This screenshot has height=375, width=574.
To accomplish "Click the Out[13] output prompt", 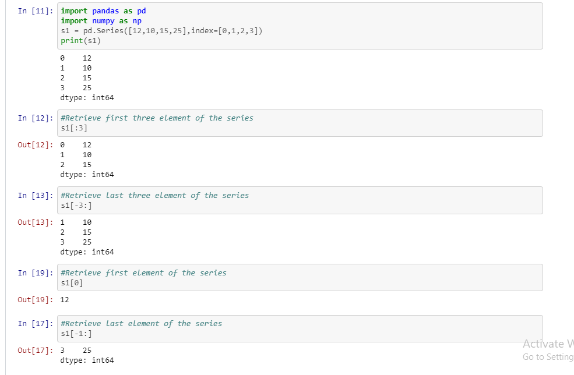I will (x=36, y=222).
